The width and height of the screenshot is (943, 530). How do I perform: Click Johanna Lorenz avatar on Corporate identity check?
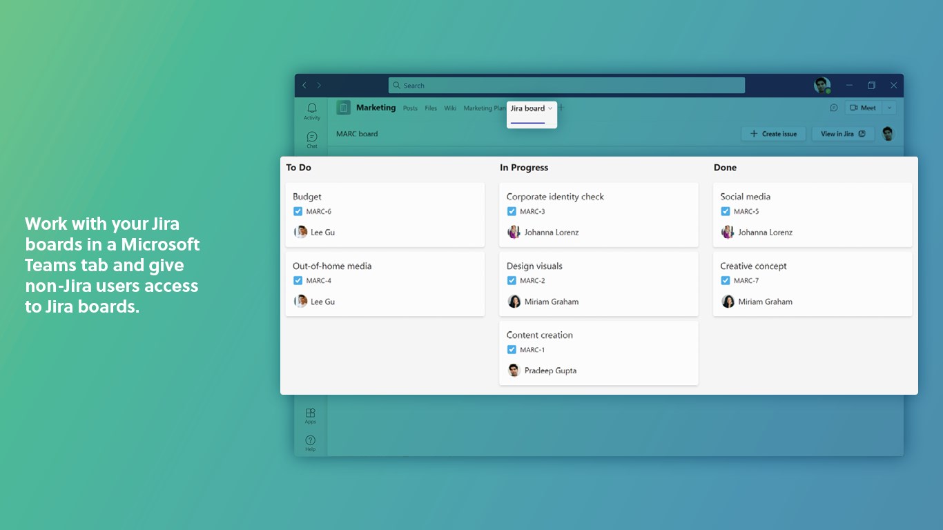514,233
